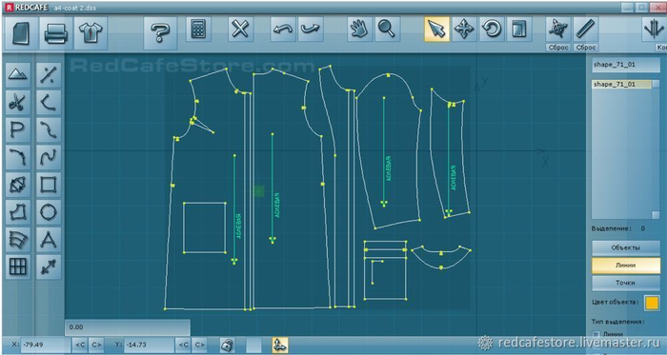Toggle the highlighted coordinate axes button
Screen dimensions: 667x355
coord(280,345)
